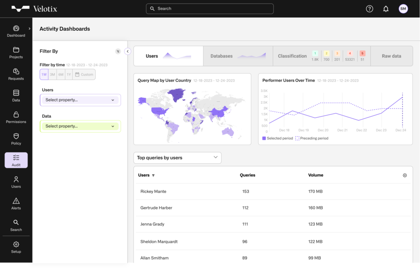Select the Jenna Grady row
Image resolution: width=420 pixels, height=269 pixels.
(273, 224)
